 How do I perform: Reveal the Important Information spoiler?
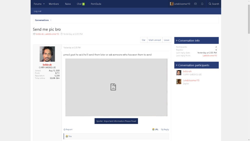(116, 121)
